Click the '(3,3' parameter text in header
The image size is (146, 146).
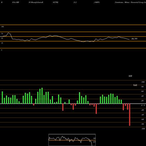[x=75, y=2]
